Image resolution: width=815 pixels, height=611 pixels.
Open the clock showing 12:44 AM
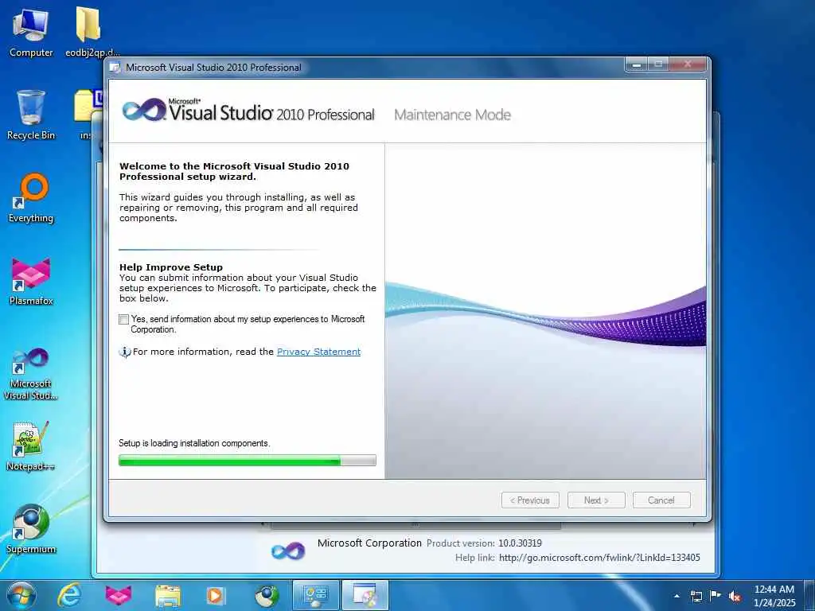774,596
